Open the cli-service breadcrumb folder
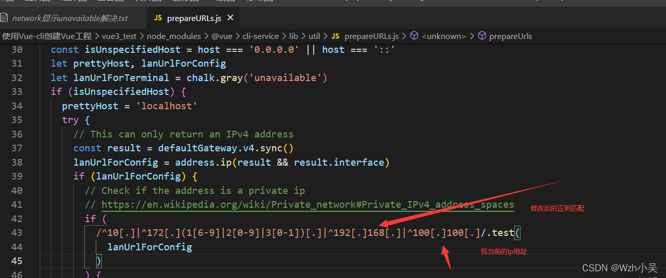 click(260, 36)
